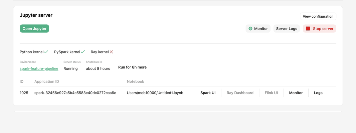Click the red stop square icon

pos(308,29)
